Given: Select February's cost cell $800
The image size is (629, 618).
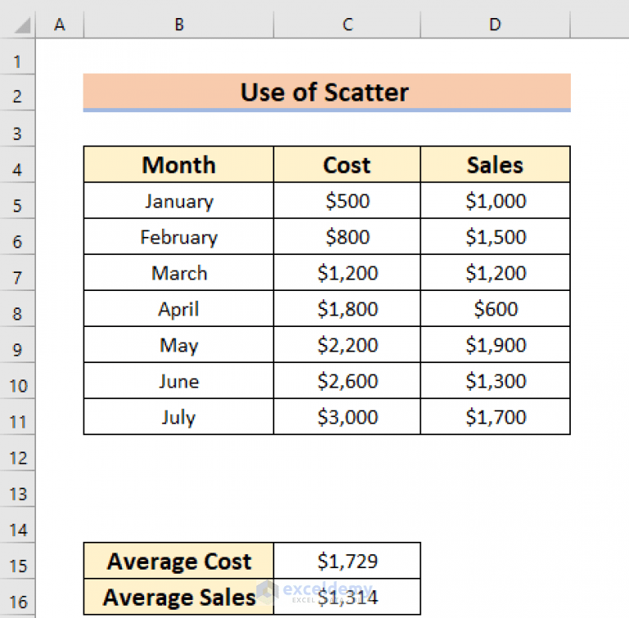Looking at the screenshot, I should coord(347,237).
